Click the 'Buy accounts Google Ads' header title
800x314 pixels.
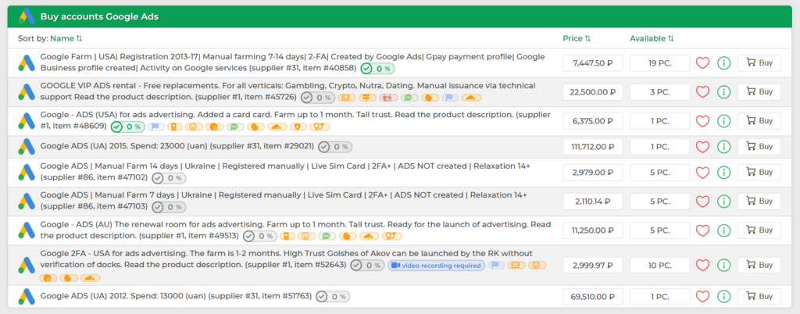click(x=99, y=17)
